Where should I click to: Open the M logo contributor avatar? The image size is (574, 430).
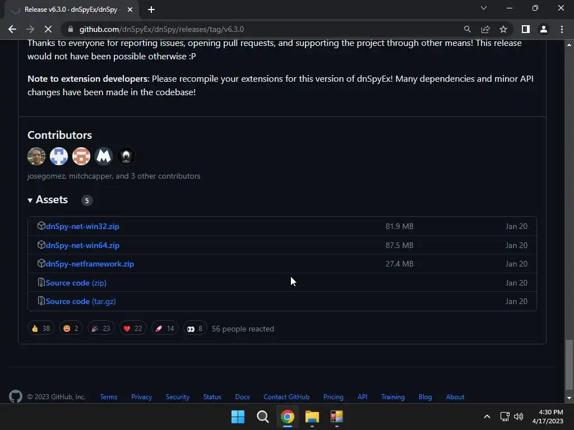104,156
